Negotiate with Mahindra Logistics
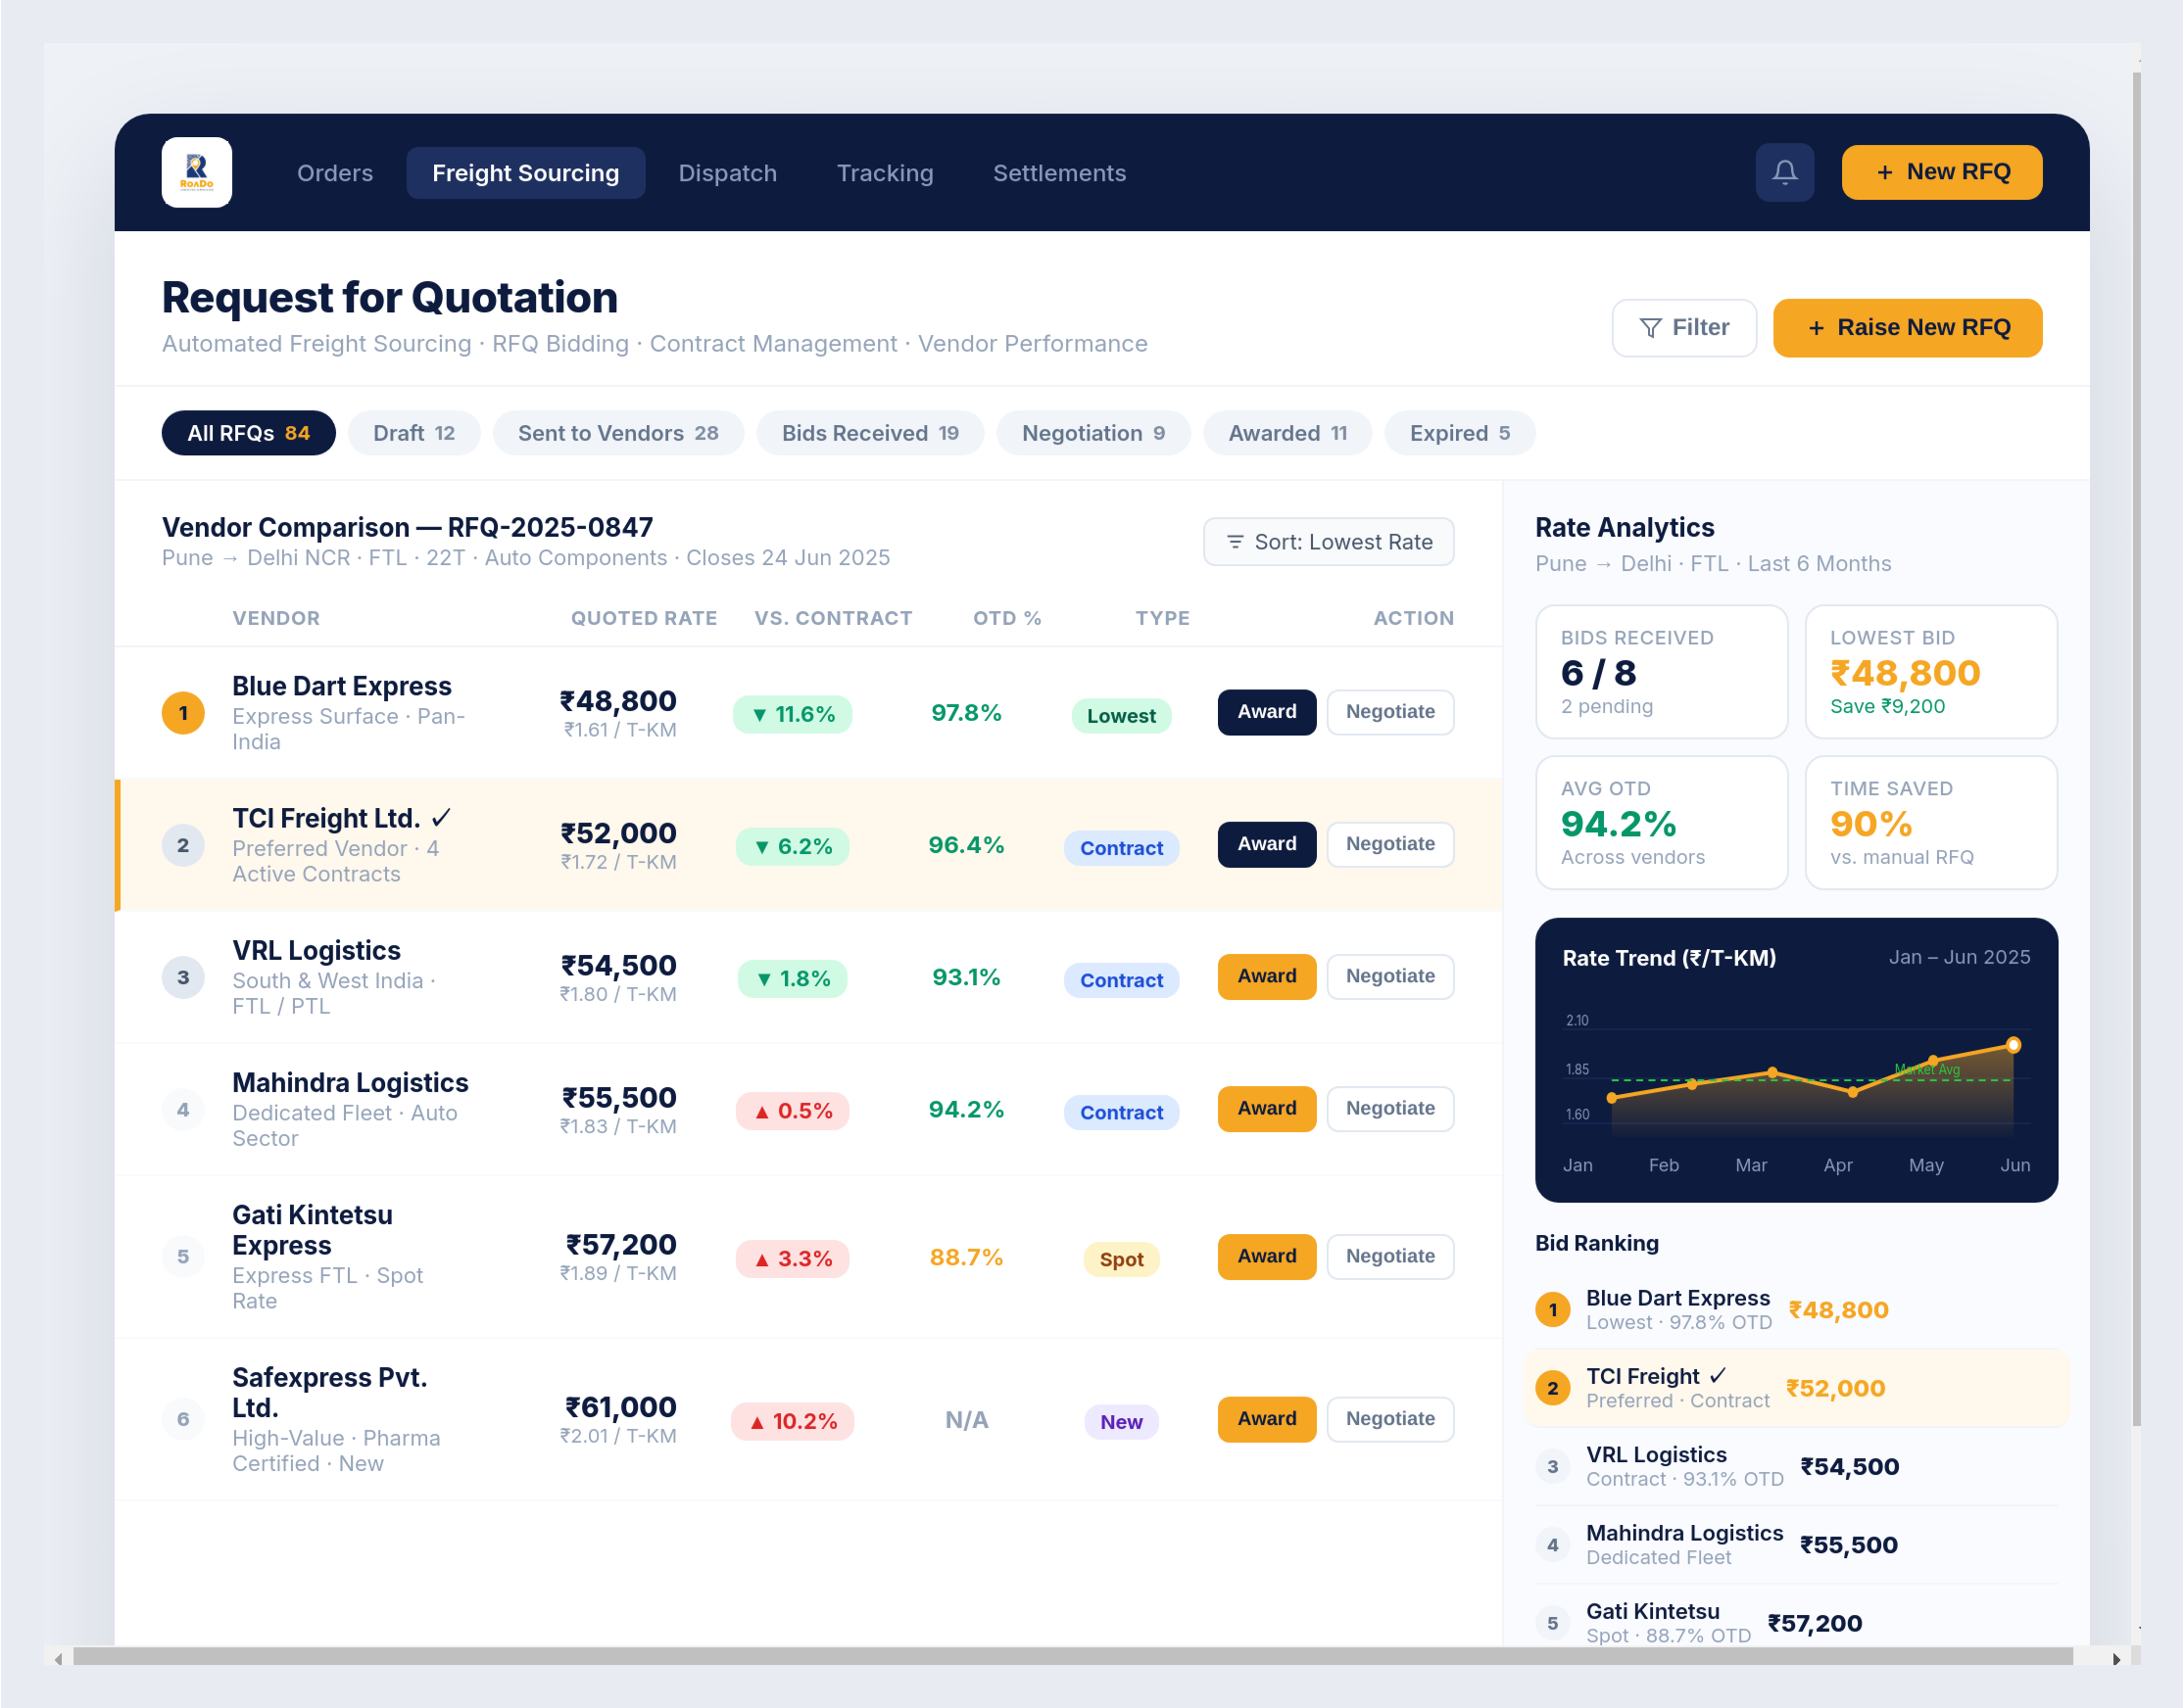Screen dimensions: 2183x1708 (1389, 1108)
